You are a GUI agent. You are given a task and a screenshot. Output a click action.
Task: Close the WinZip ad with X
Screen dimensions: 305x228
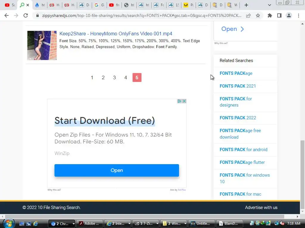pos(184,101)
